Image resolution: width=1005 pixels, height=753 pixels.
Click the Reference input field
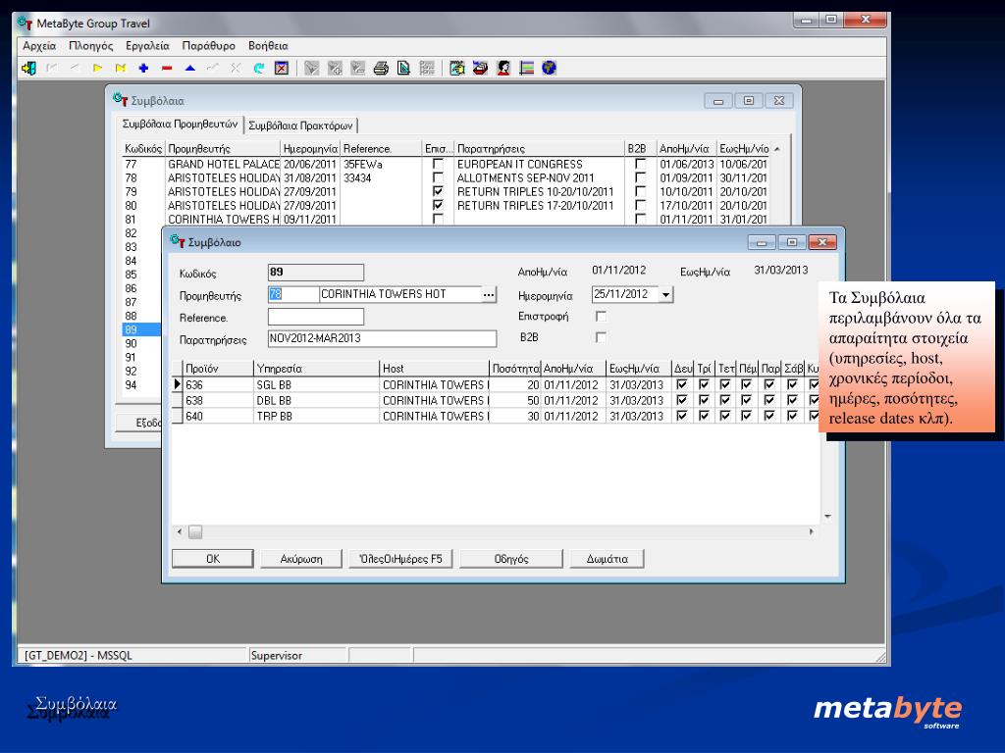tap(316, 317)
